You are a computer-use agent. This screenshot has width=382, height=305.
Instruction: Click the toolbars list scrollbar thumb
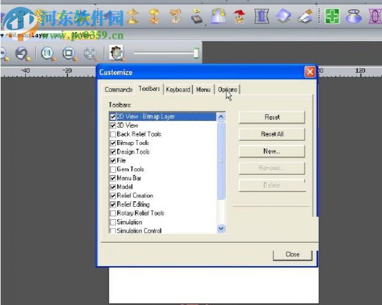221,161
